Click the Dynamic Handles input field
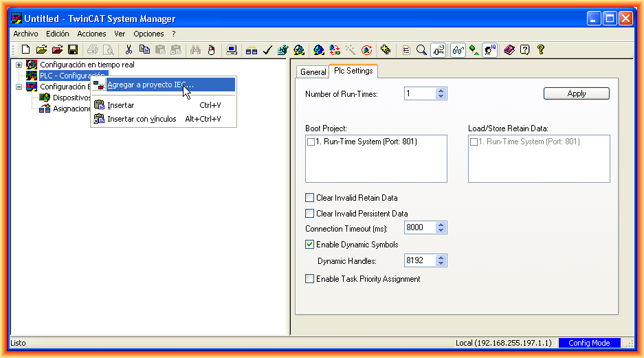The image size is (644, 358). tap(419, 261)
